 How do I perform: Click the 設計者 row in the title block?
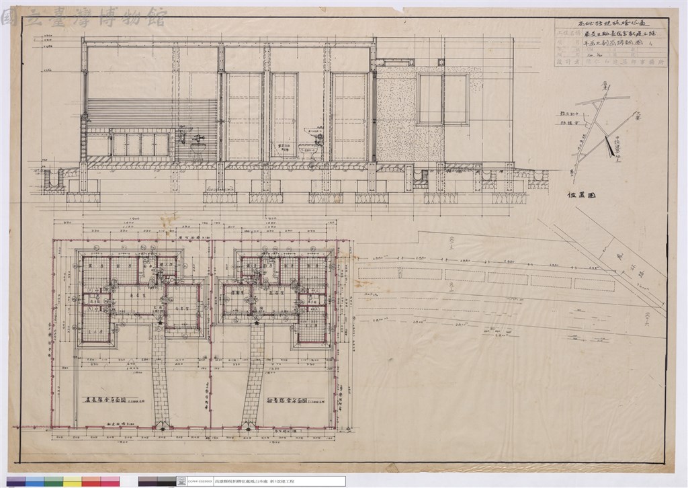[611, 63]
